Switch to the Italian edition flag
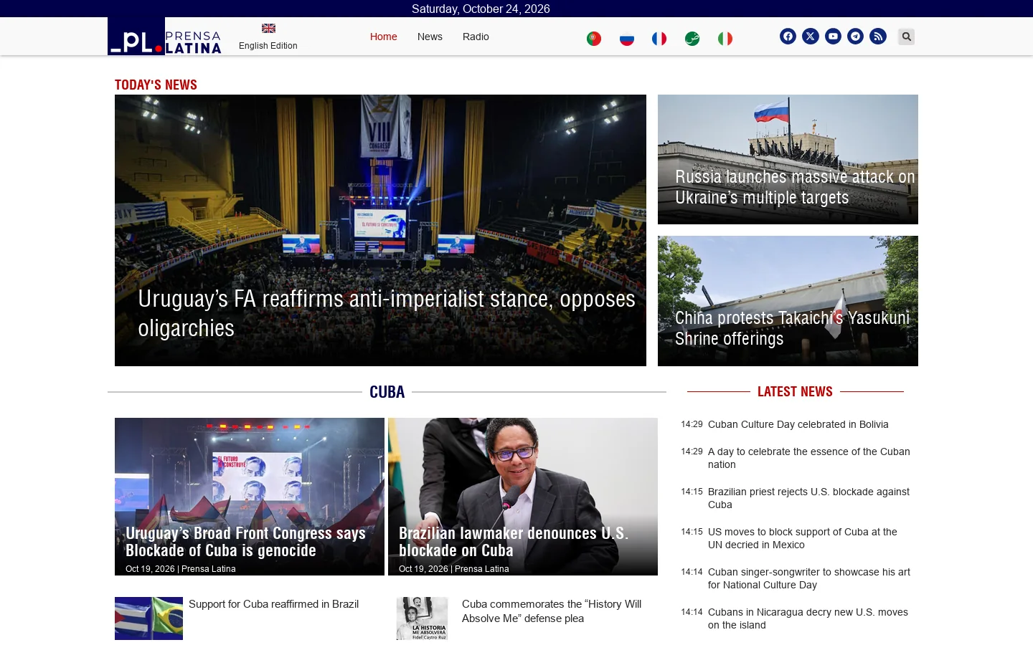The image size is (1033, 645). click(x=725, y=39)
